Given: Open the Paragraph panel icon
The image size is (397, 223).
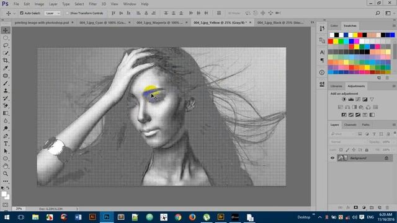Looking at the screenshot, I should (x=322, y=60).
